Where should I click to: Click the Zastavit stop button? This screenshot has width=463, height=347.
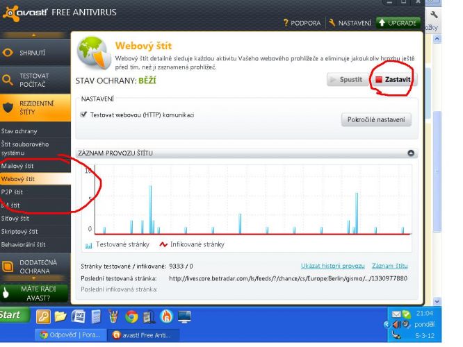(393, 80)
